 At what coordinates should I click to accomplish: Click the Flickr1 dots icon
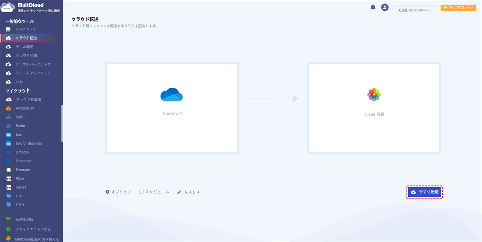9,188
